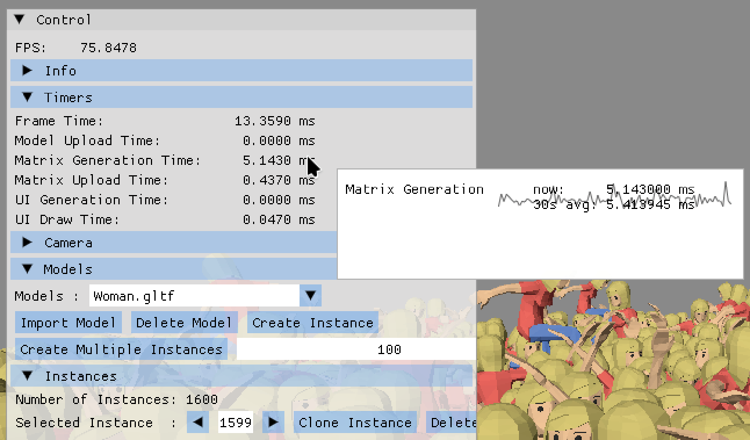The width and height of the screenshot is (750, 440).
Task: Click the Woman.gltf combo box field
Action: pos(194,296)
